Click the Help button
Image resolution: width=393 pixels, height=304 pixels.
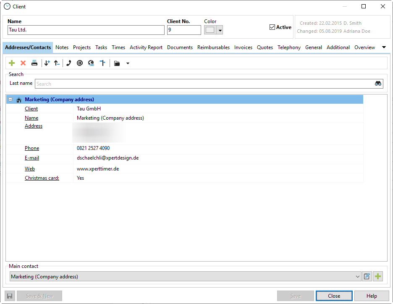click(x=371, y=296)
